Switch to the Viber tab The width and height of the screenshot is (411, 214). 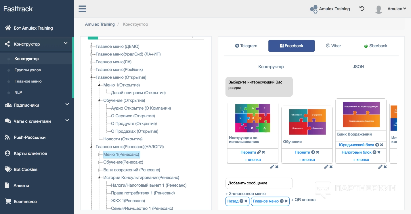(333, 46)
